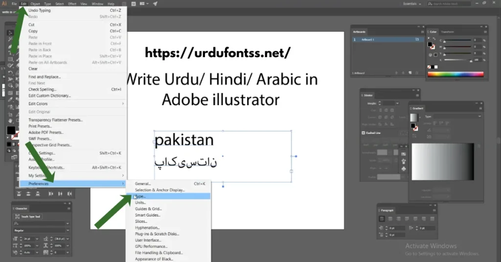The image size is (501, 262).
Task: Select the Magic Wand tool
Action: point(10,39)
